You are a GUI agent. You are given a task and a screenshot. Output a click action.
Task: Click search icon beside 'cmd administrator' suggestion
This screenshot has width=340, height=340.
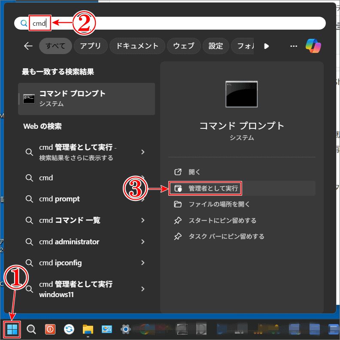point(29,242)
